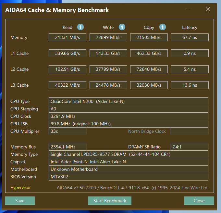Click the DRAM:FSB Ratio label
The image size is (221, 213).
[144, 147]
